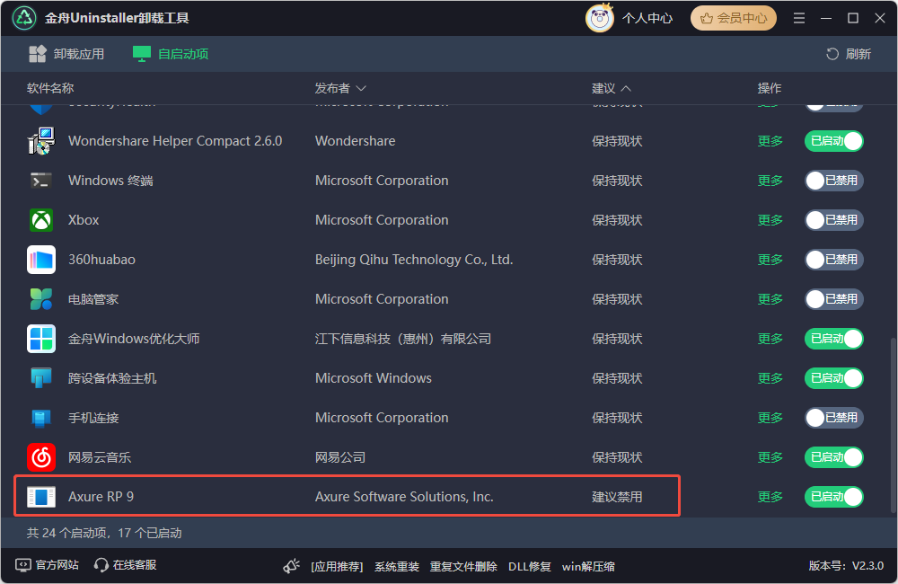Open the win解压缩 link
Image resolution: width=898 pixels, height=584 pixels.
[x=588, y=567]
